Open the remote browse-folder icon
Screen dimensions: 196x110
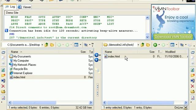point(148,45)
